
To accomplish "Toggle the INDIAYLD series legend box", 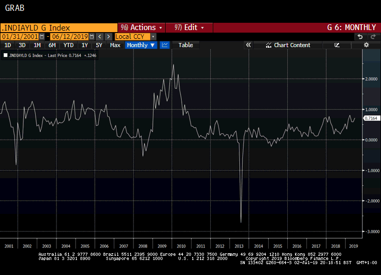I will point(6,54).
